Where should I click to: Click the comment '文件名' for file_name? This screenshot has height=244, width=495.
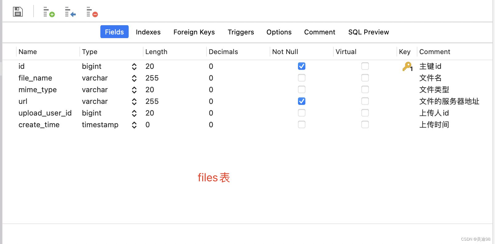[x=430, y=78]
